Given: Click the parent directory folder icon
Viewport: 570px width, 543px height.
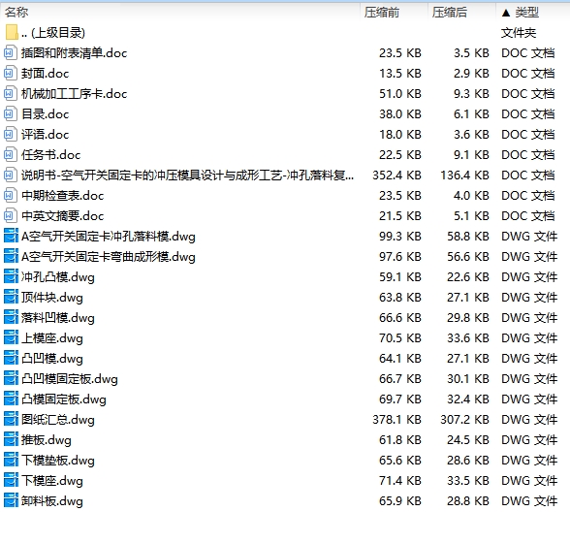Looking at the screenshot, I should [x=12, y=32].
